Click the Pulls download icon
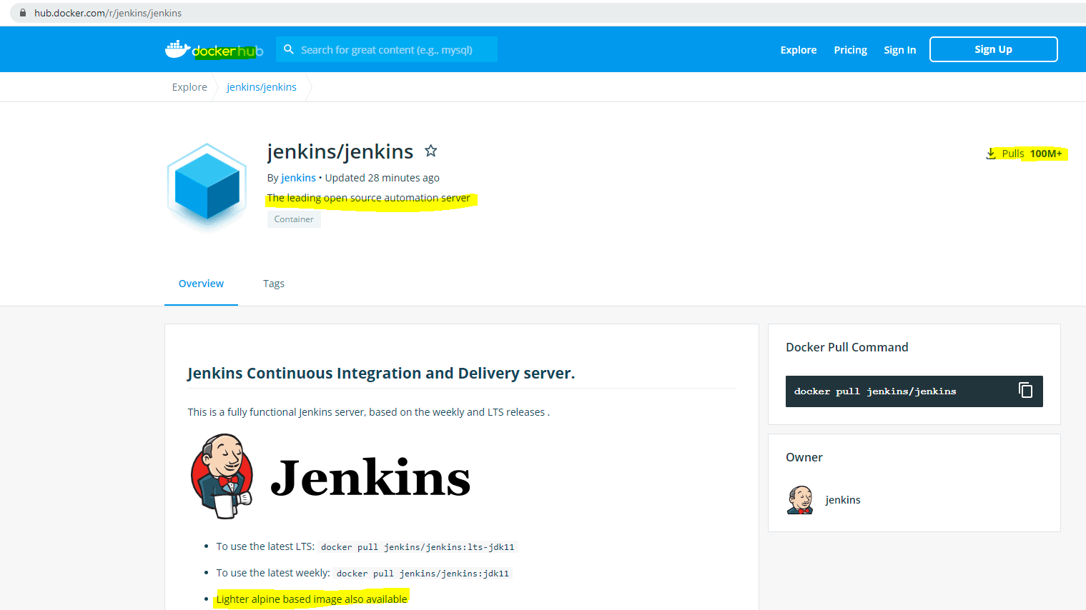 tap(991, 153)
